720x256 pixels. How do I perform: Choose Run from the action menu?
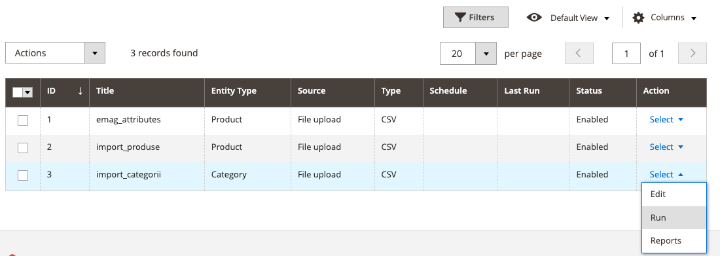point(674,218)
